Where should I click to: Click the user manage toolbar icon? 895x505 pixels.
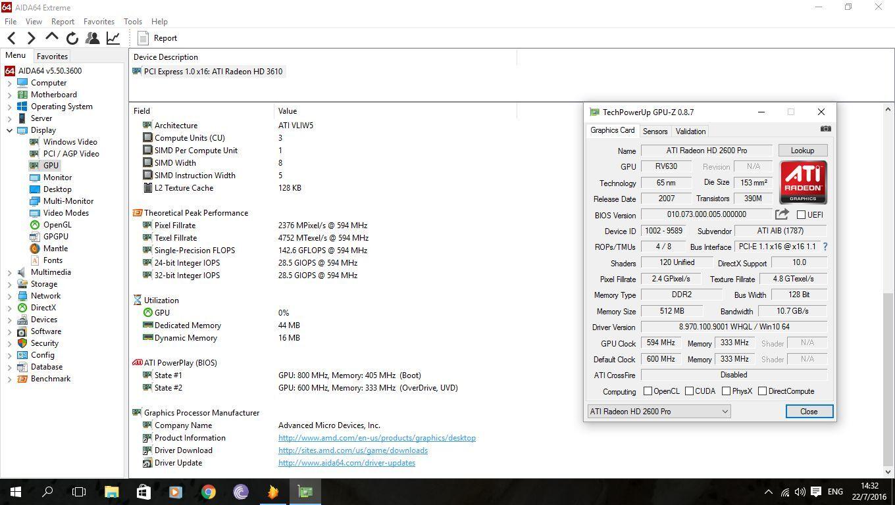[93, 38]
